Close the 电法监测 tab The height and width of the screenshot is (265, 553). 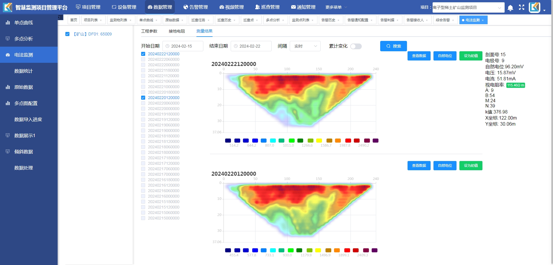(483, 20)
